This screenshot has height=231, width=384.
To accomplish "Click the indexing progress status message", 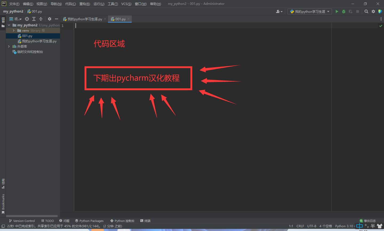I will click(65, 226).
